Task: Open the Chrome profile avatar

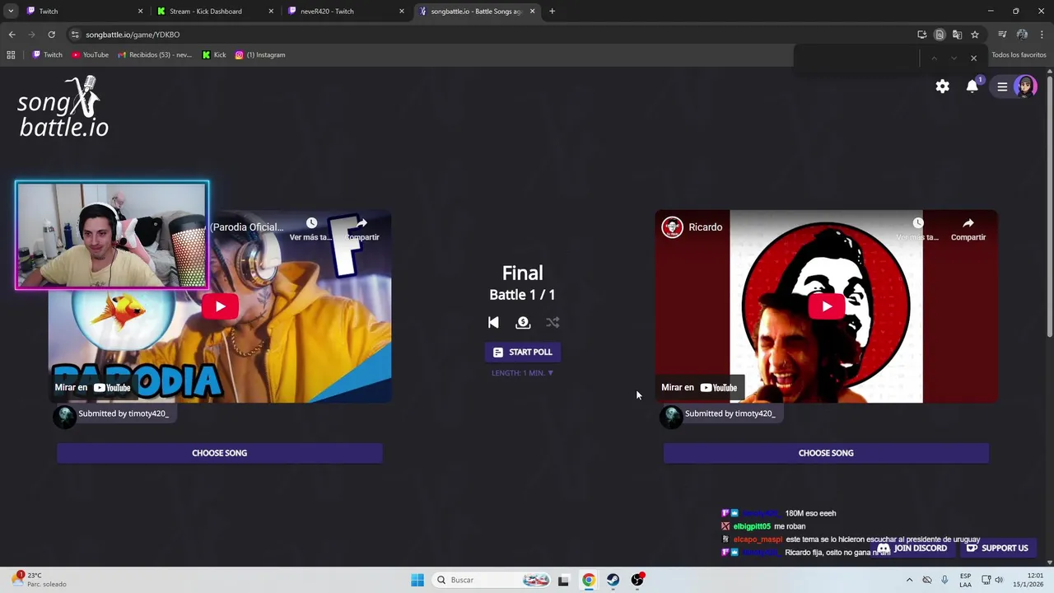Action: pos(1022,35)
